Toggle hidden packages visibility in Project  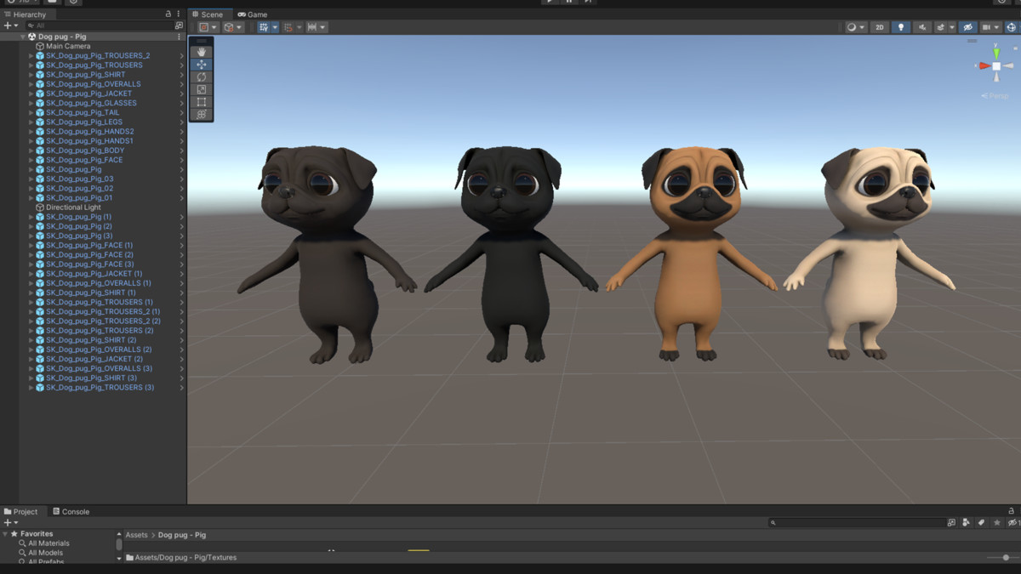click(1012, 523)
